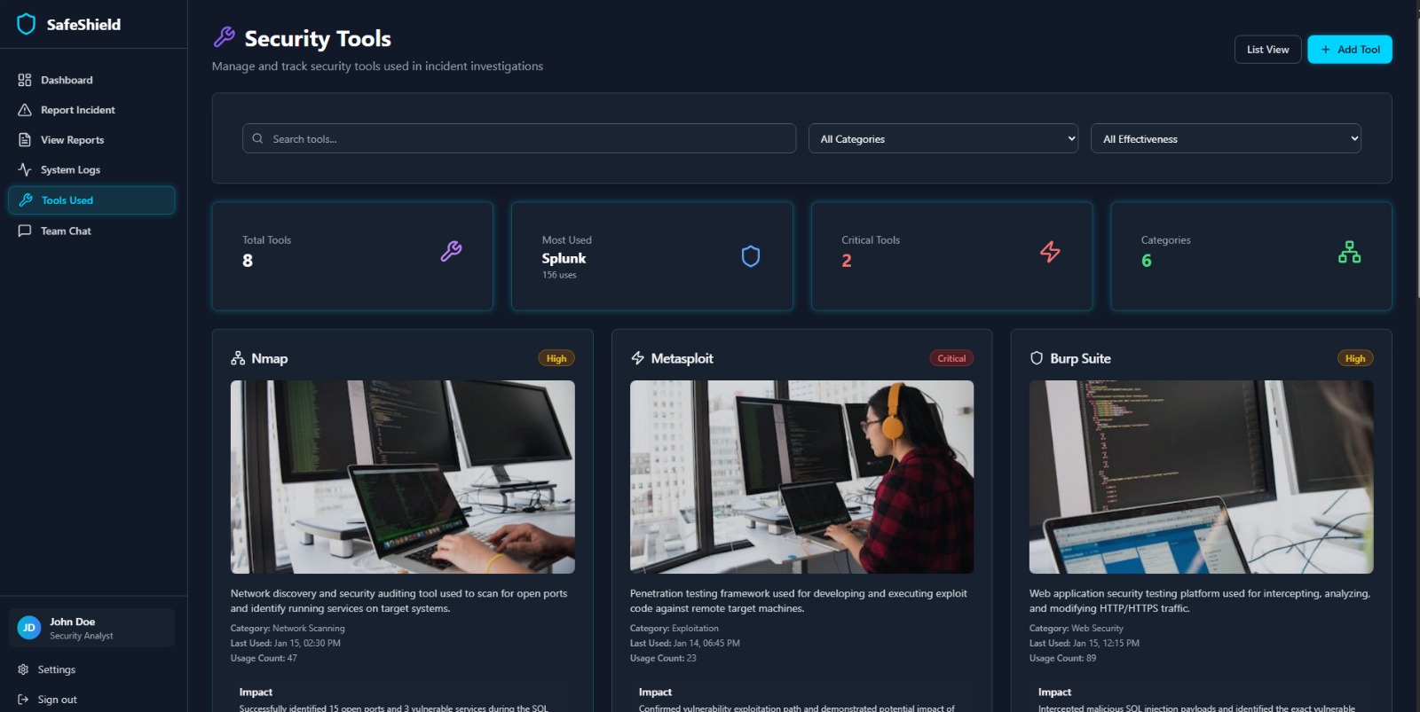The height and width of the screenshot is (712, 1420).
Task: Click the Splunk most used label
Action: pos(564,258)
